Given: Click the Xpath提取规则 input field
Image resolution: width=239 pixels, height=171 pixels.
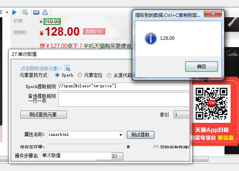Looking at the screenshot, I should [124, 86].
